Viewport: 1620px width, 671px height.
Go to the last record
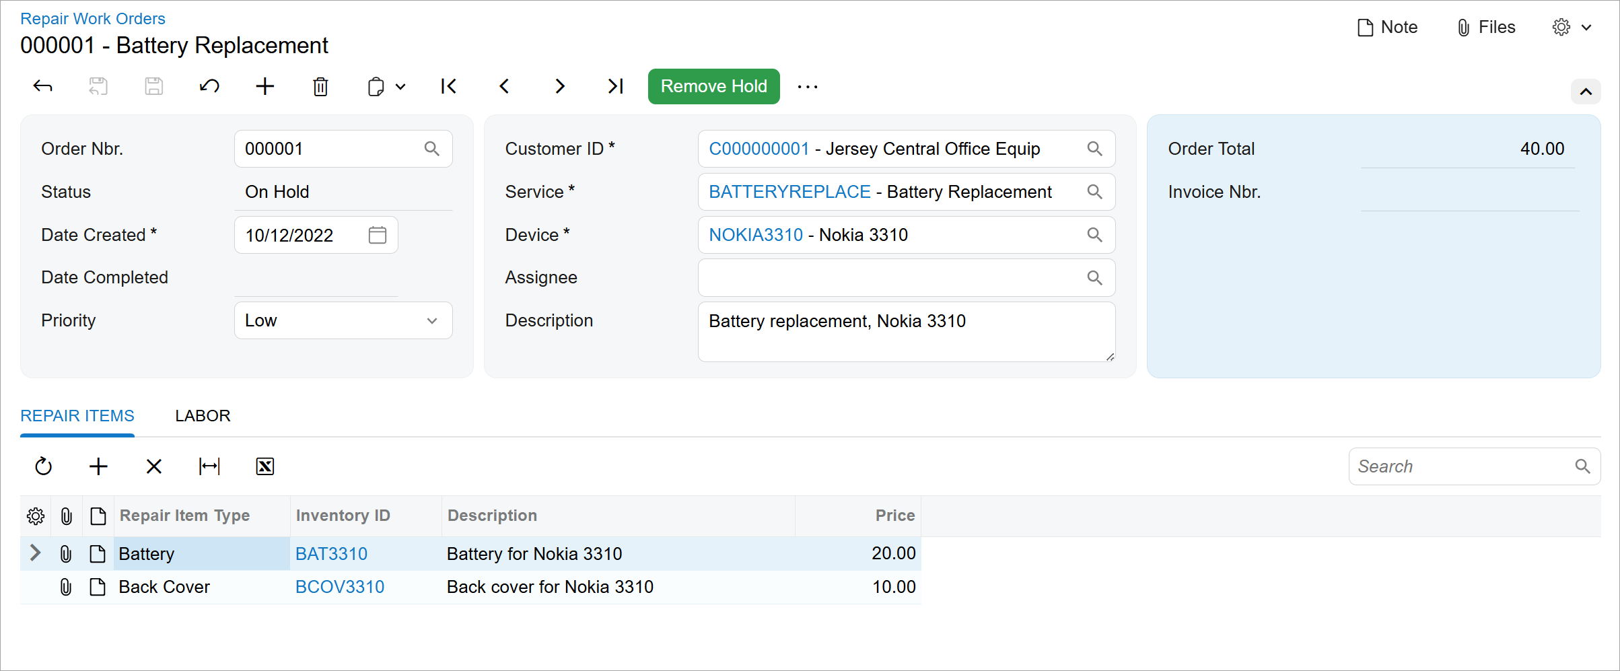(x=615, y=87)
